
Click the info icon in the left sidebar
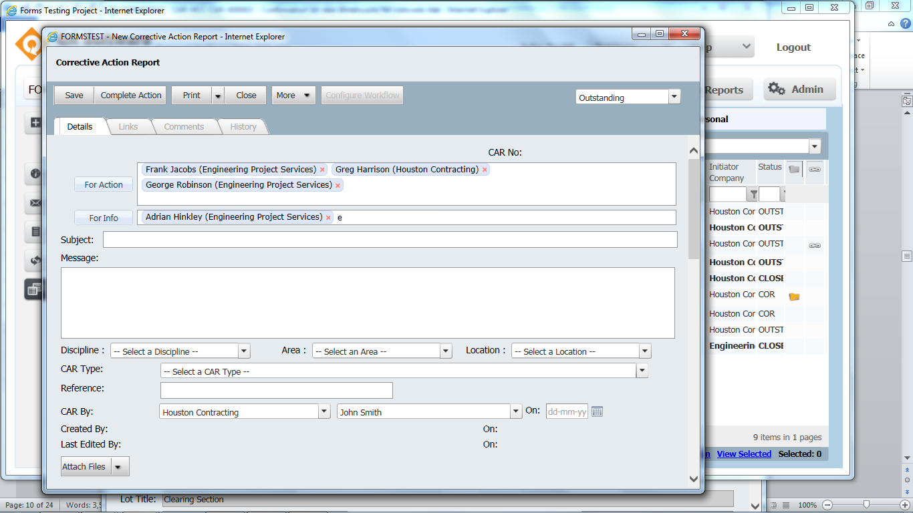35,174
